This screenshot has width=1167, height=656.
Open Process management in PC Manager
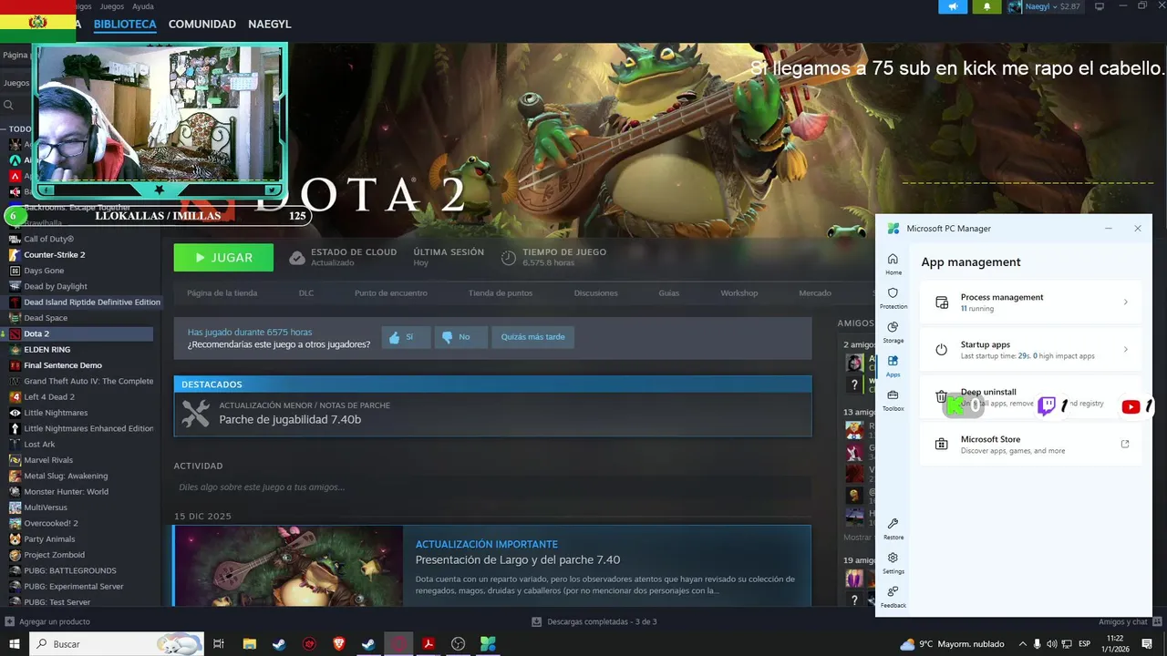tap(1030, 302)
